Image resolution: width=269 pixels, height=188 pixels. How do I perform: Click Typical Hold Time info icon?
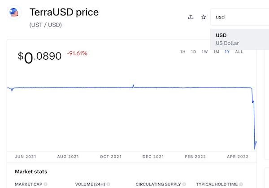pos(241,184)
